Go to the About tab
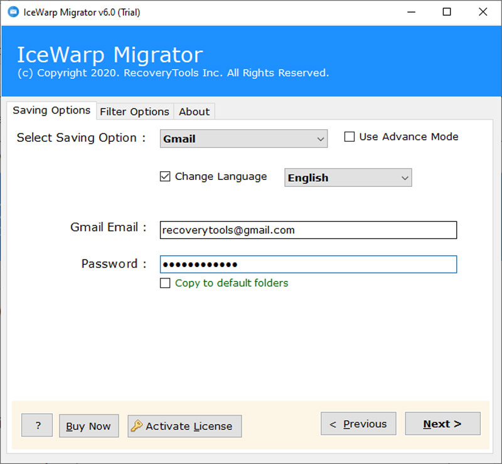Screen dimensions: 502x464 click(x=194, y=112)
